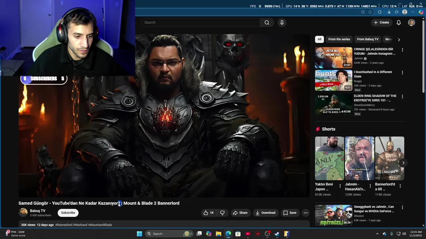This screenshot has height=239, width=426.
Task: Open Microsoft 365 Copilot taskbar app
Action: 209,234
